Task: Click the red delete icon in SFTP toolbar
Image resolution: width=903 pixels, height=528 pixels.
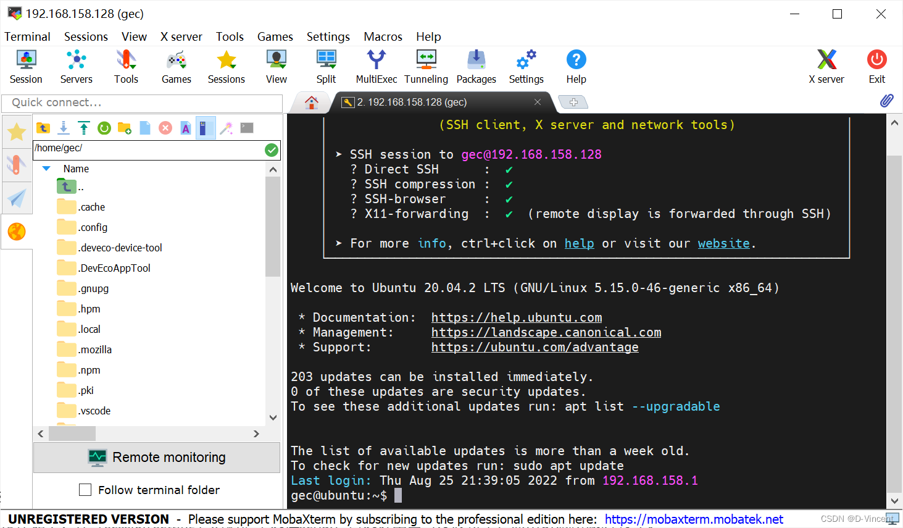Action: pos(165,128)
